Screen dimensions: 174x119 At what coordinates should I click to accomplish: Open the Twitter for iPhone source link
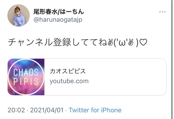[x=95, y=110]
